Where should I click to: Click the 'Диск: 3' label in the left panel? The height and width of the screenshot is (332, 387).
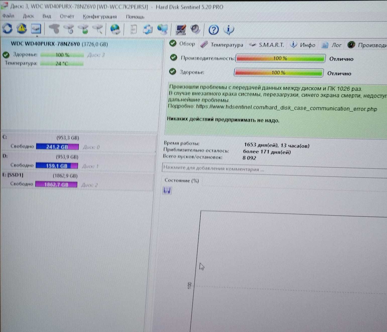tap(96, 55)
